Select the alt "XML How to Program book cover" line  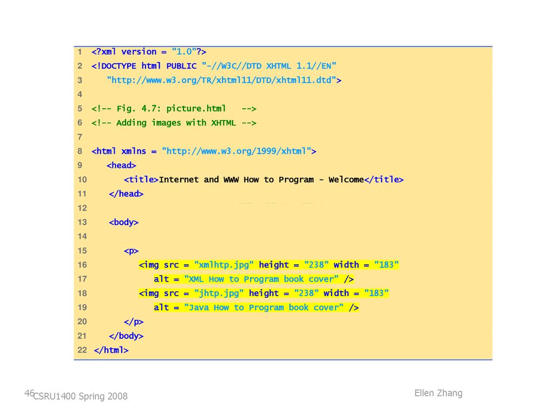click(x=254, y=279)
